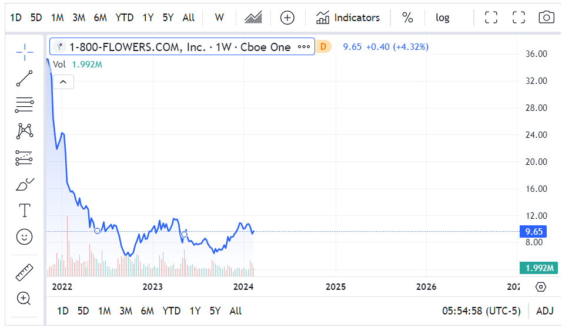Choose bottom 1M date range

click(105, 311)
